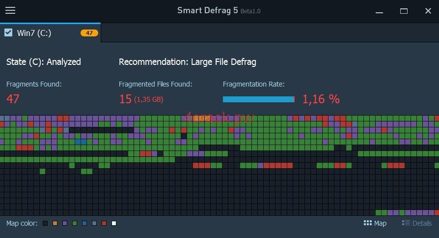439x238 pixels.
Task: Click the "15" fragmented files count
Action: tap(125, 99)
